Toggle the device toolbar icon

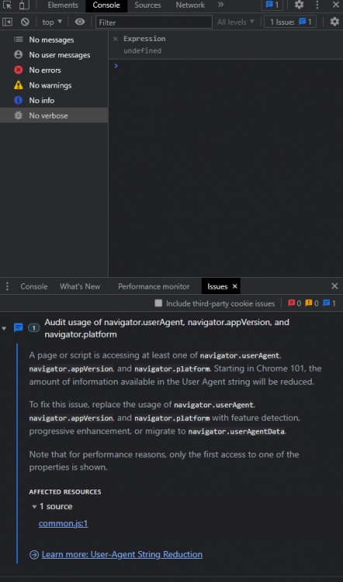[24, 5]
